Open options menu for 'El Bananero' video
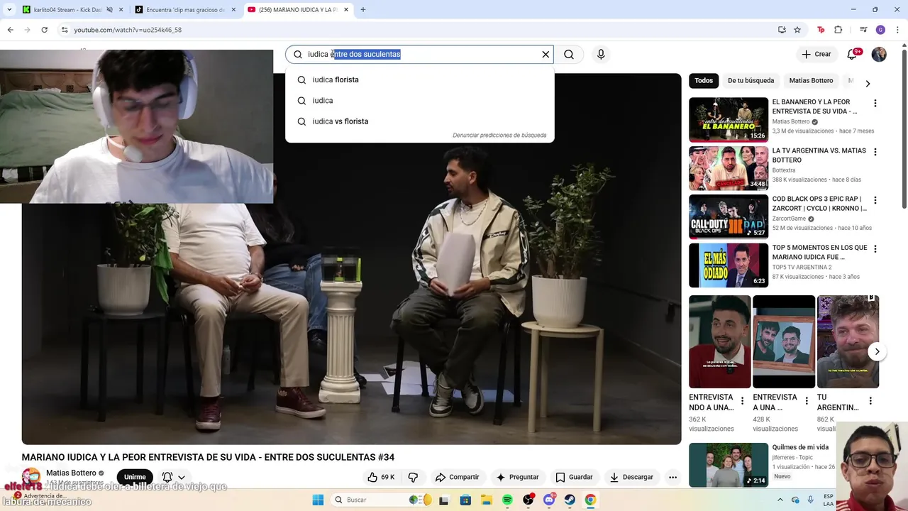The width and height of the screenshot is (908, 511). 875,103
